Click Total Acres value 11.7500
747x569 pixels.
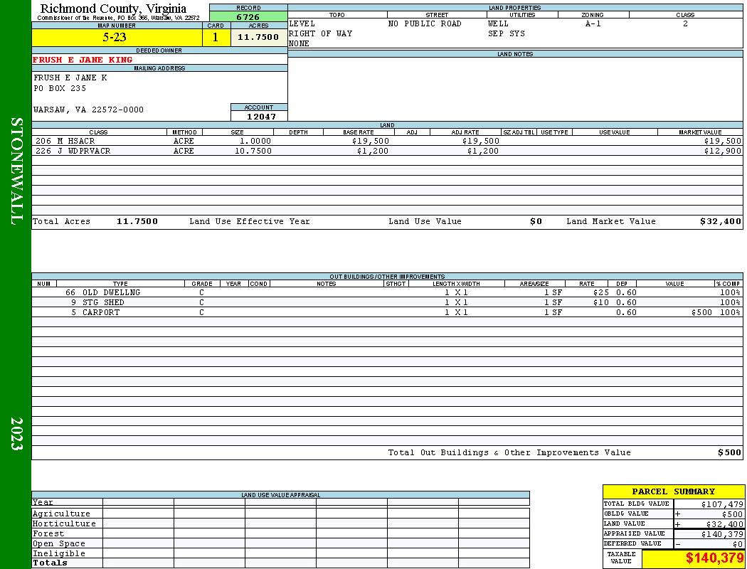(137, 221)
